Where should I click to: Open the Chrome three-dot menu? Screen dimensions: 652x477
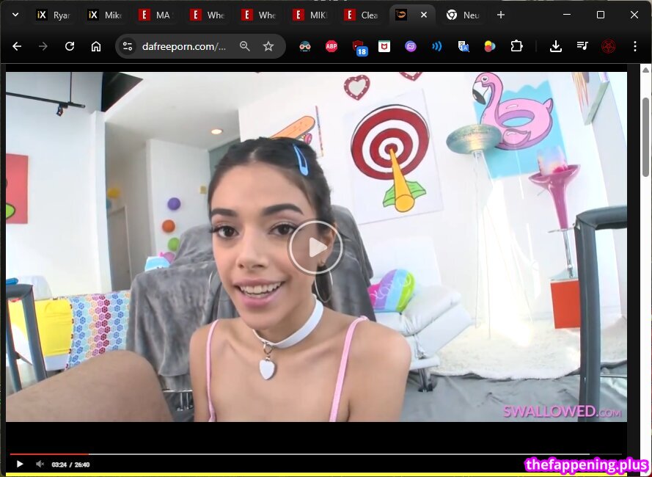(635, 46)
